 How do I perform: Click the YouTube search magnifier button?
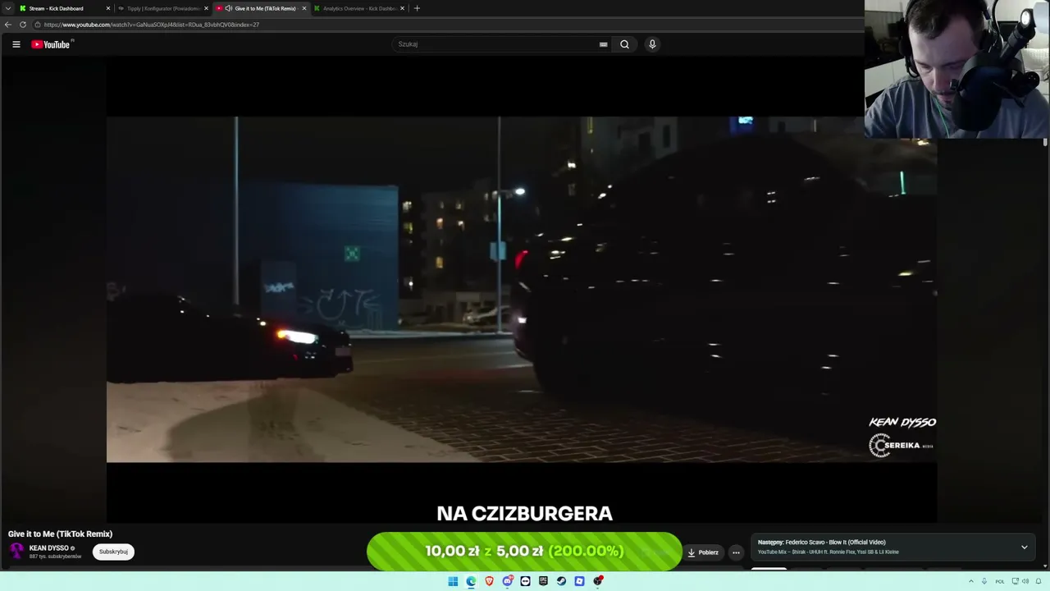click(624, 44)
